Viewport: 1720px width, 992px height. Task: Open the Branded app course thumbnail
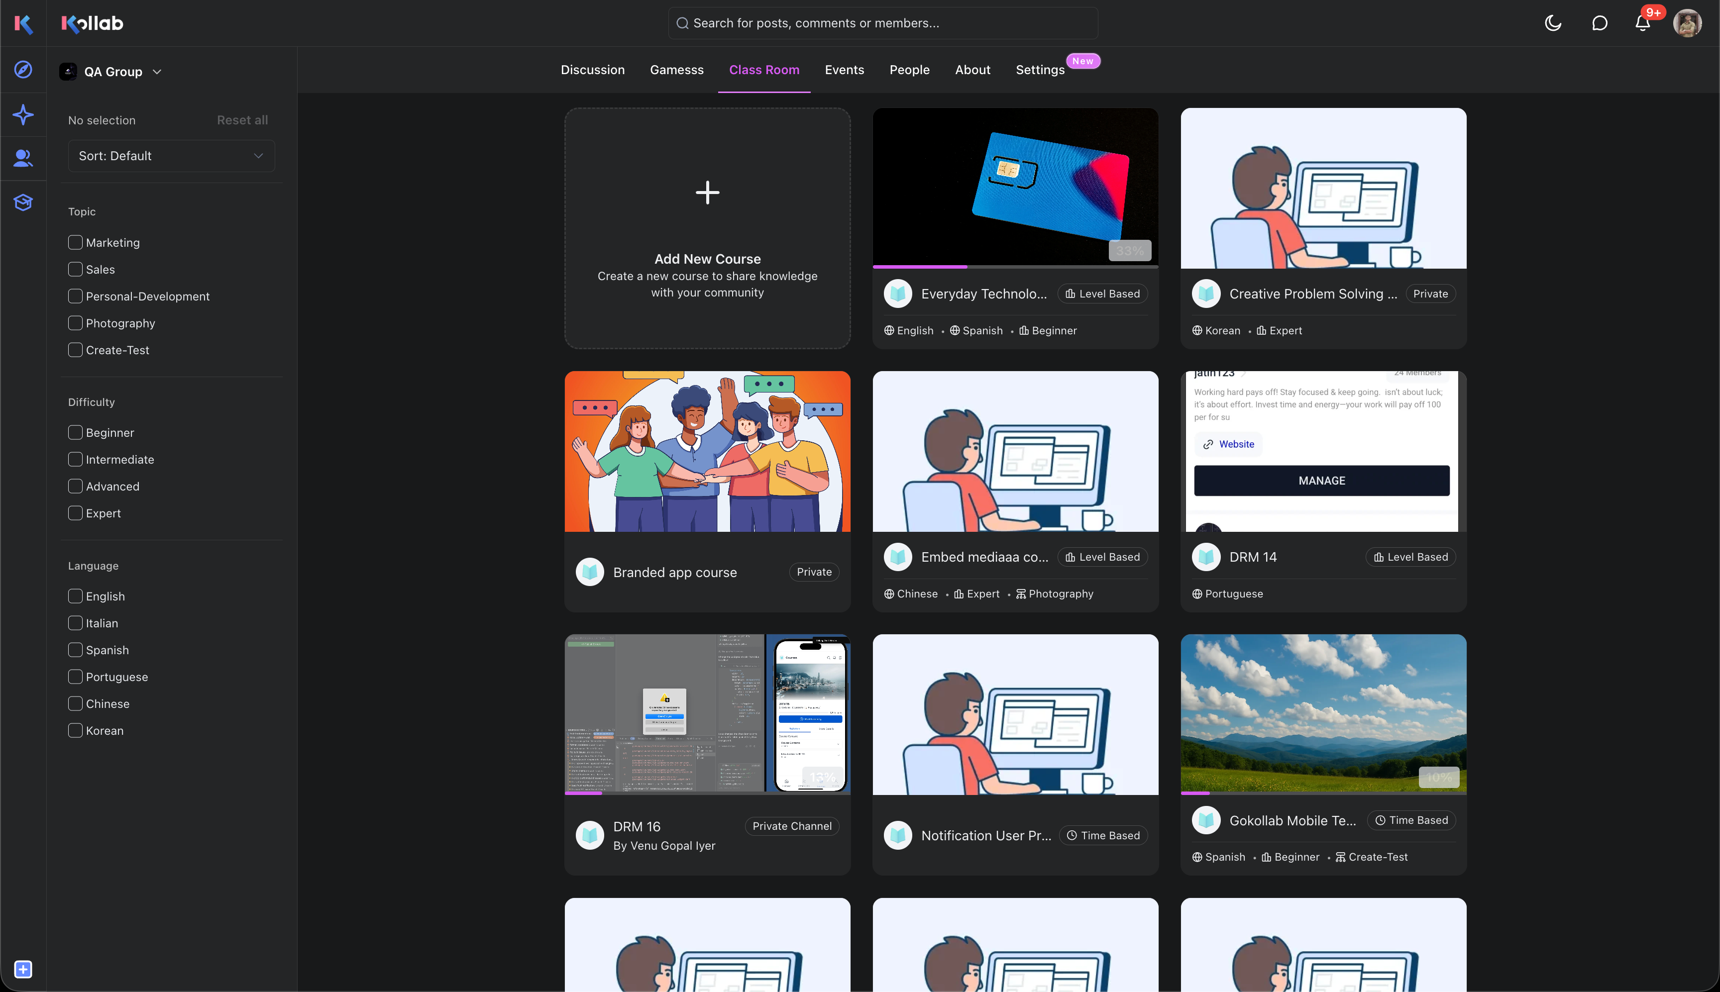tap(707, 451)
